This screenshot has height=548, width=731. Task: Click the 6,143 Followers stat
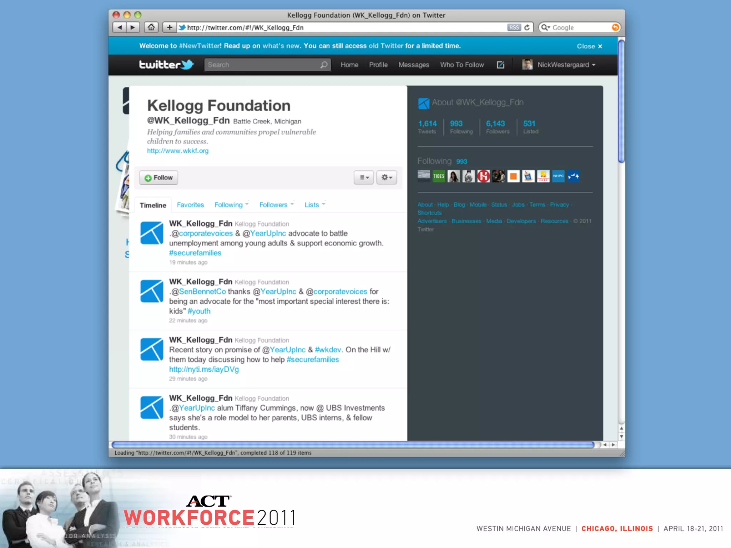(x=498, y=127)
